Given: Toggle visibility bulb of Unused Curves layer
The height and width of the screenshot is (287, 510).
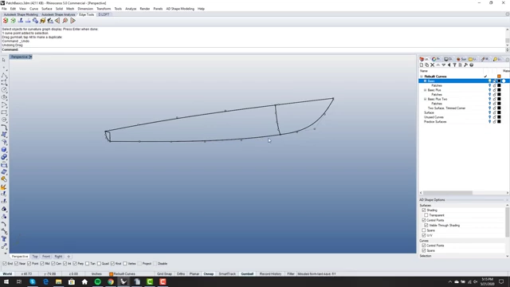Looking at the screenshot, I should click(x=489, y=117).
